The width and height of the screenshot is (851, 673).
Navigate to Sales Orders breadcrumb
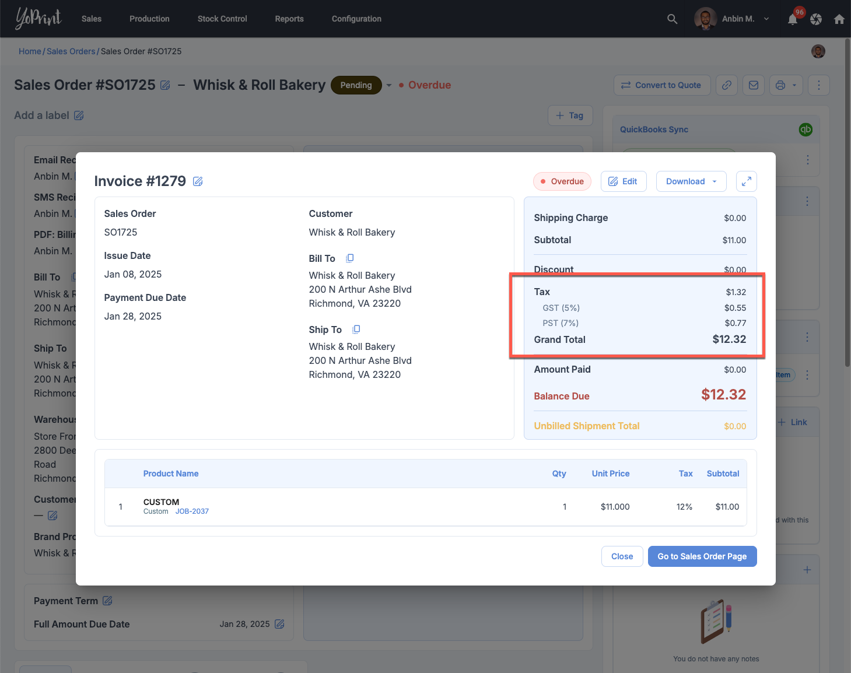71,51
